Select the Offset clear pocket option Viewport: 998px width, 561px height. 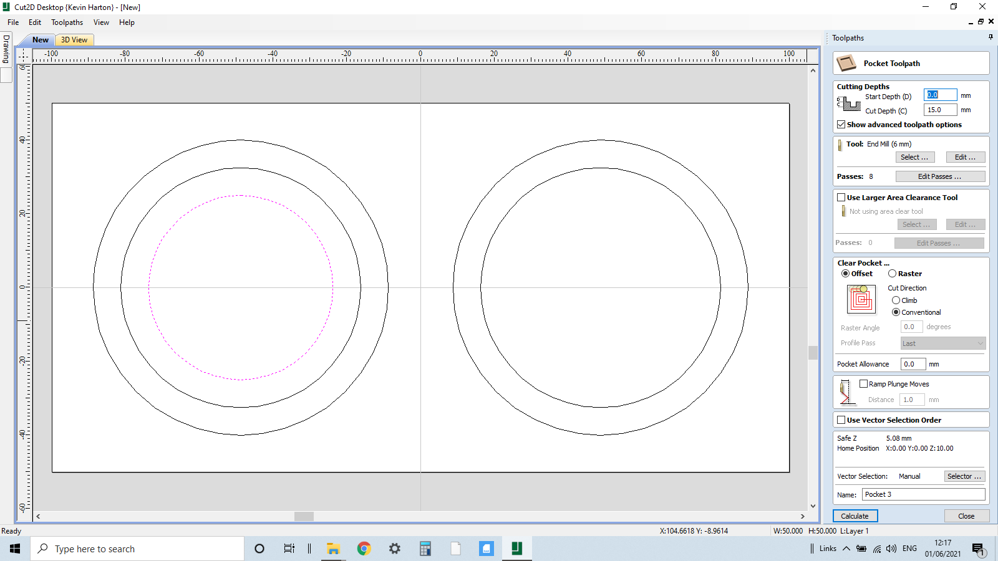(x=845, y=274)
